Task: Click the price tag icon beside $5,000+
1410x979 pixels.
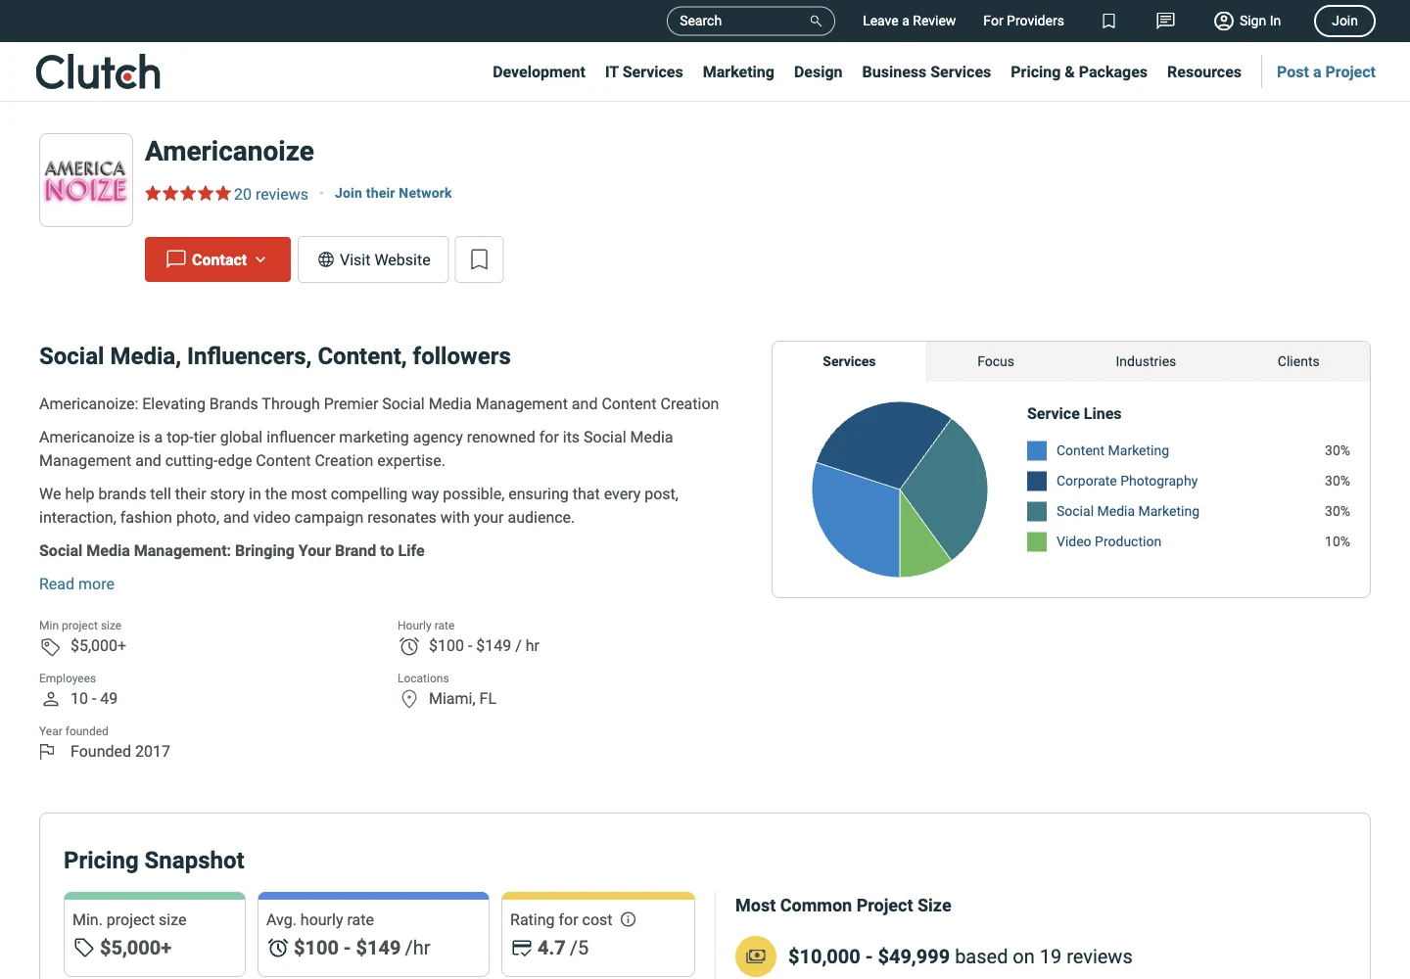Action: (50, 646)
